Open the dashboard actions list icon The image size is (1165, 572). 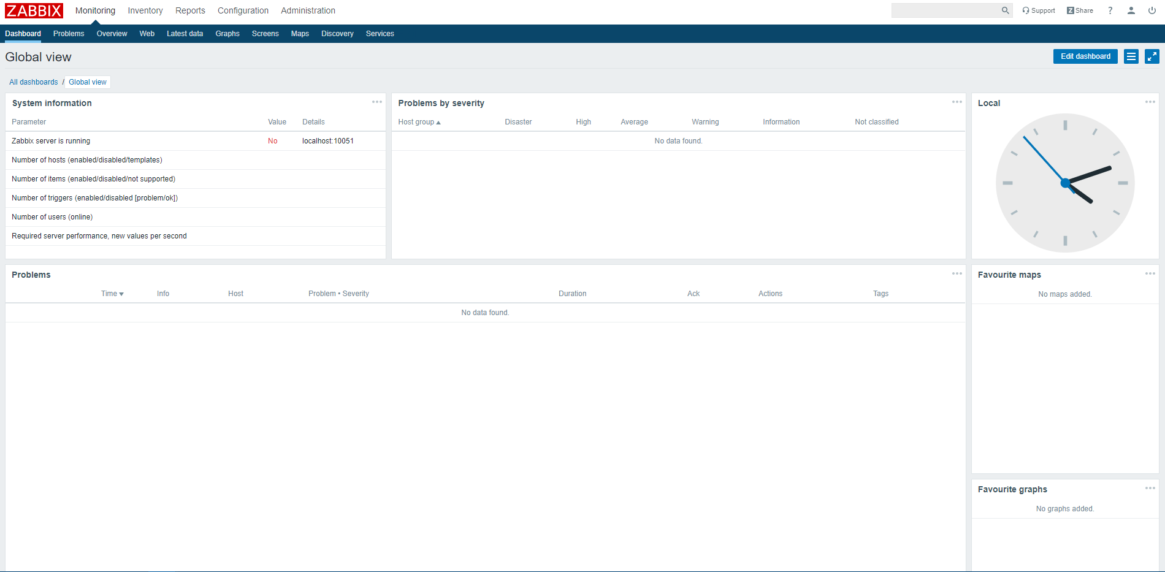[x=1131, y=56]
